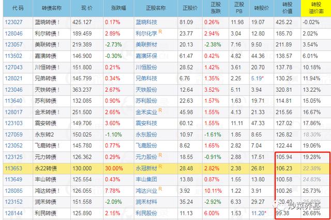Viewport: 331px width, 220px height.
Task: Open stock link 鸿达兴业
Action: point(146,191)
